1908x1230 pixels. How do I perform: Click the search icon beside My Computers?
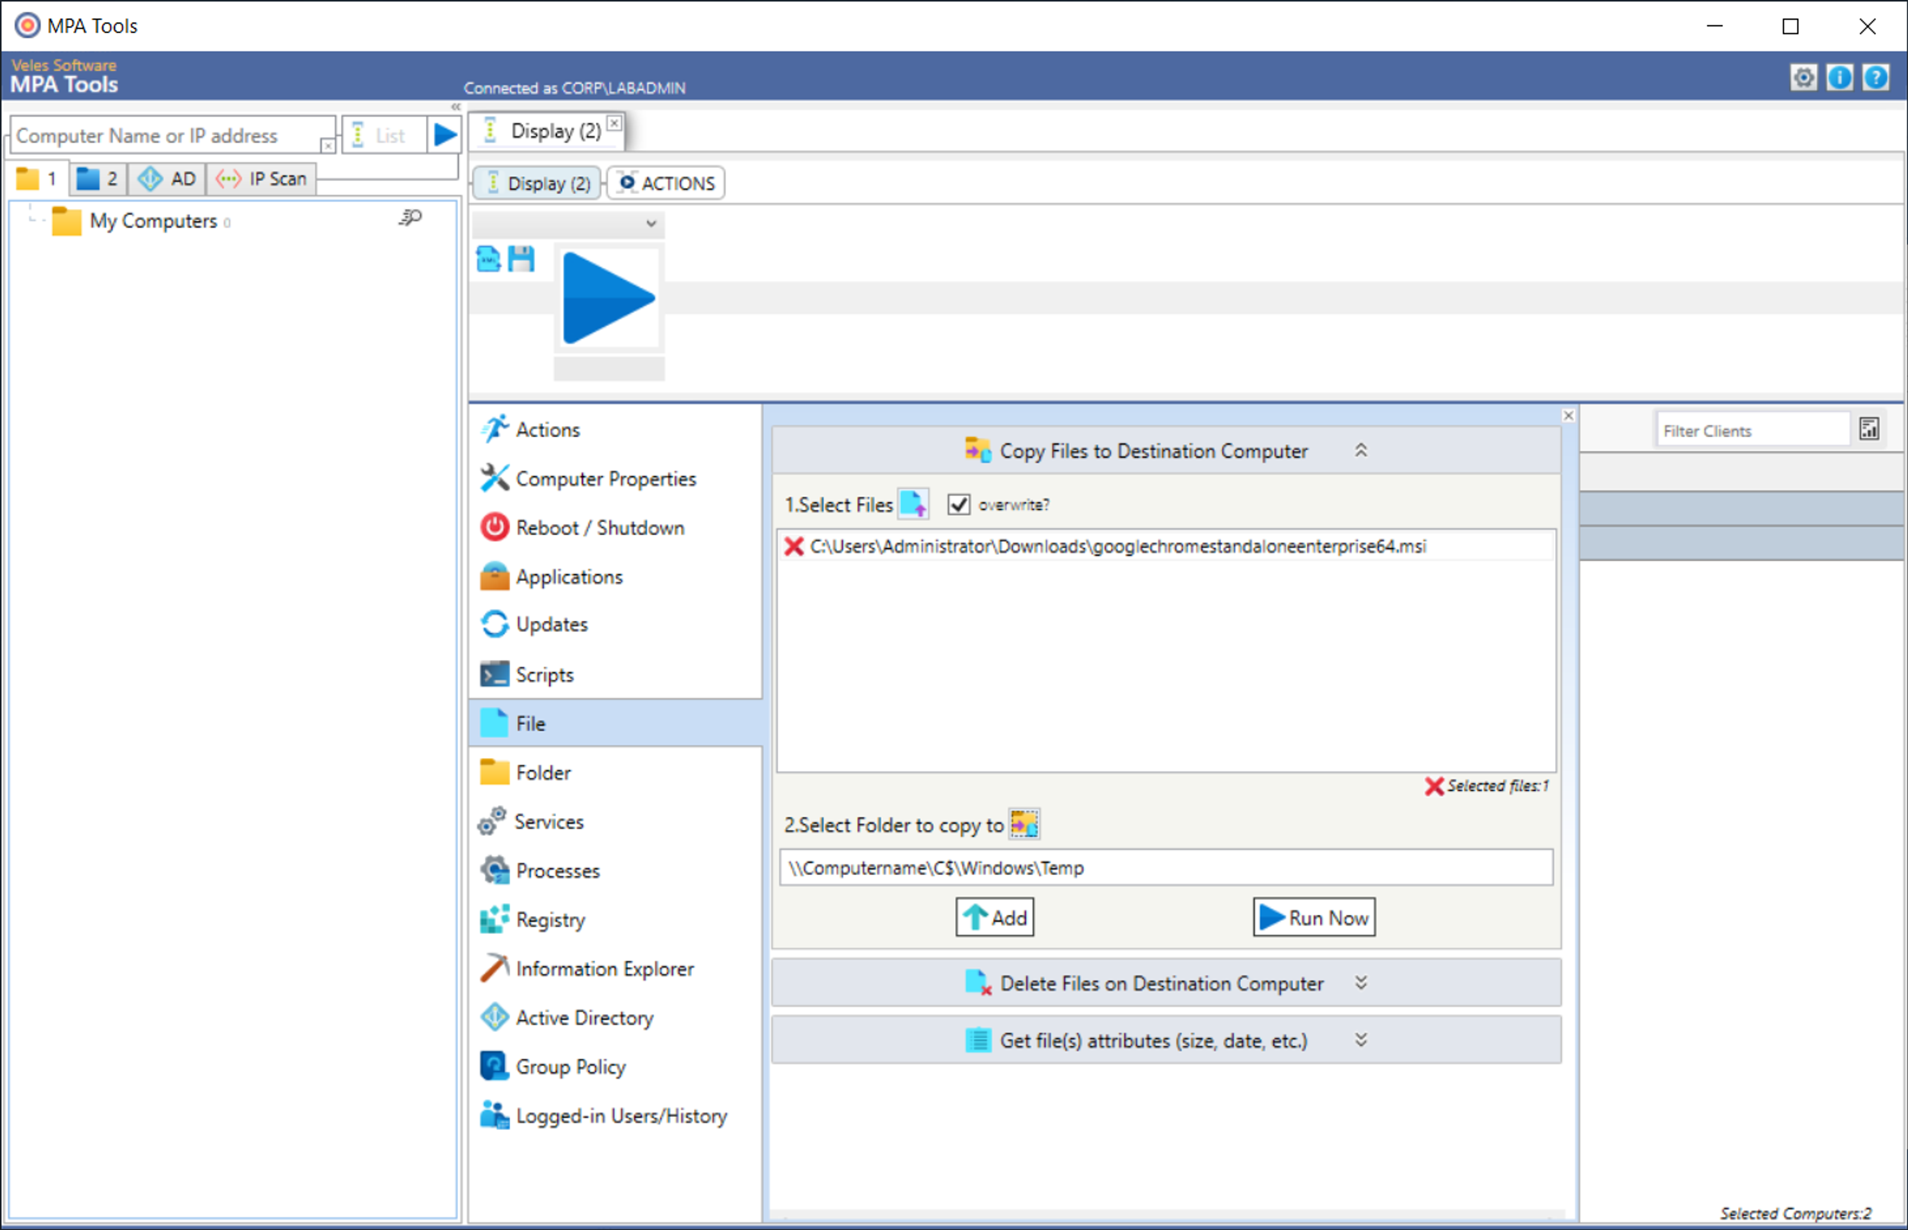410,217
